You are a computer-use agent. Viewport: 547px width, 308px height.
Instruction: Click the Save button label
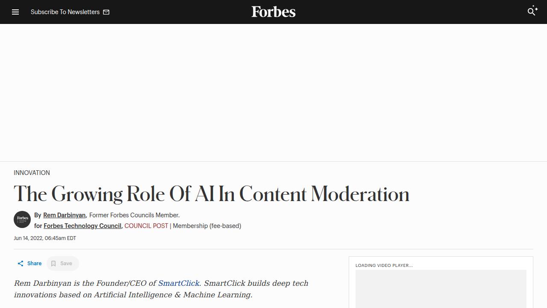[66, 264]
